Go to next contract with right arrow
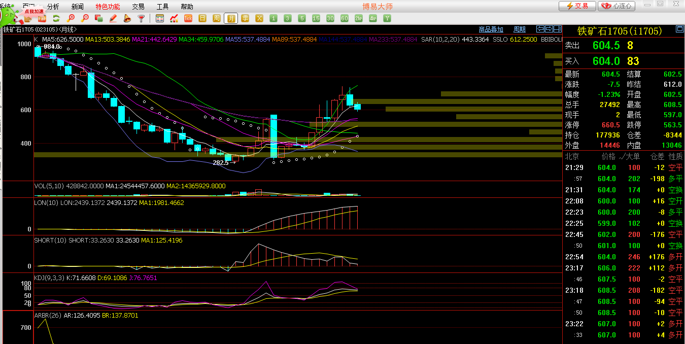Screen dimensions: 685x344 tap(549, 29)
